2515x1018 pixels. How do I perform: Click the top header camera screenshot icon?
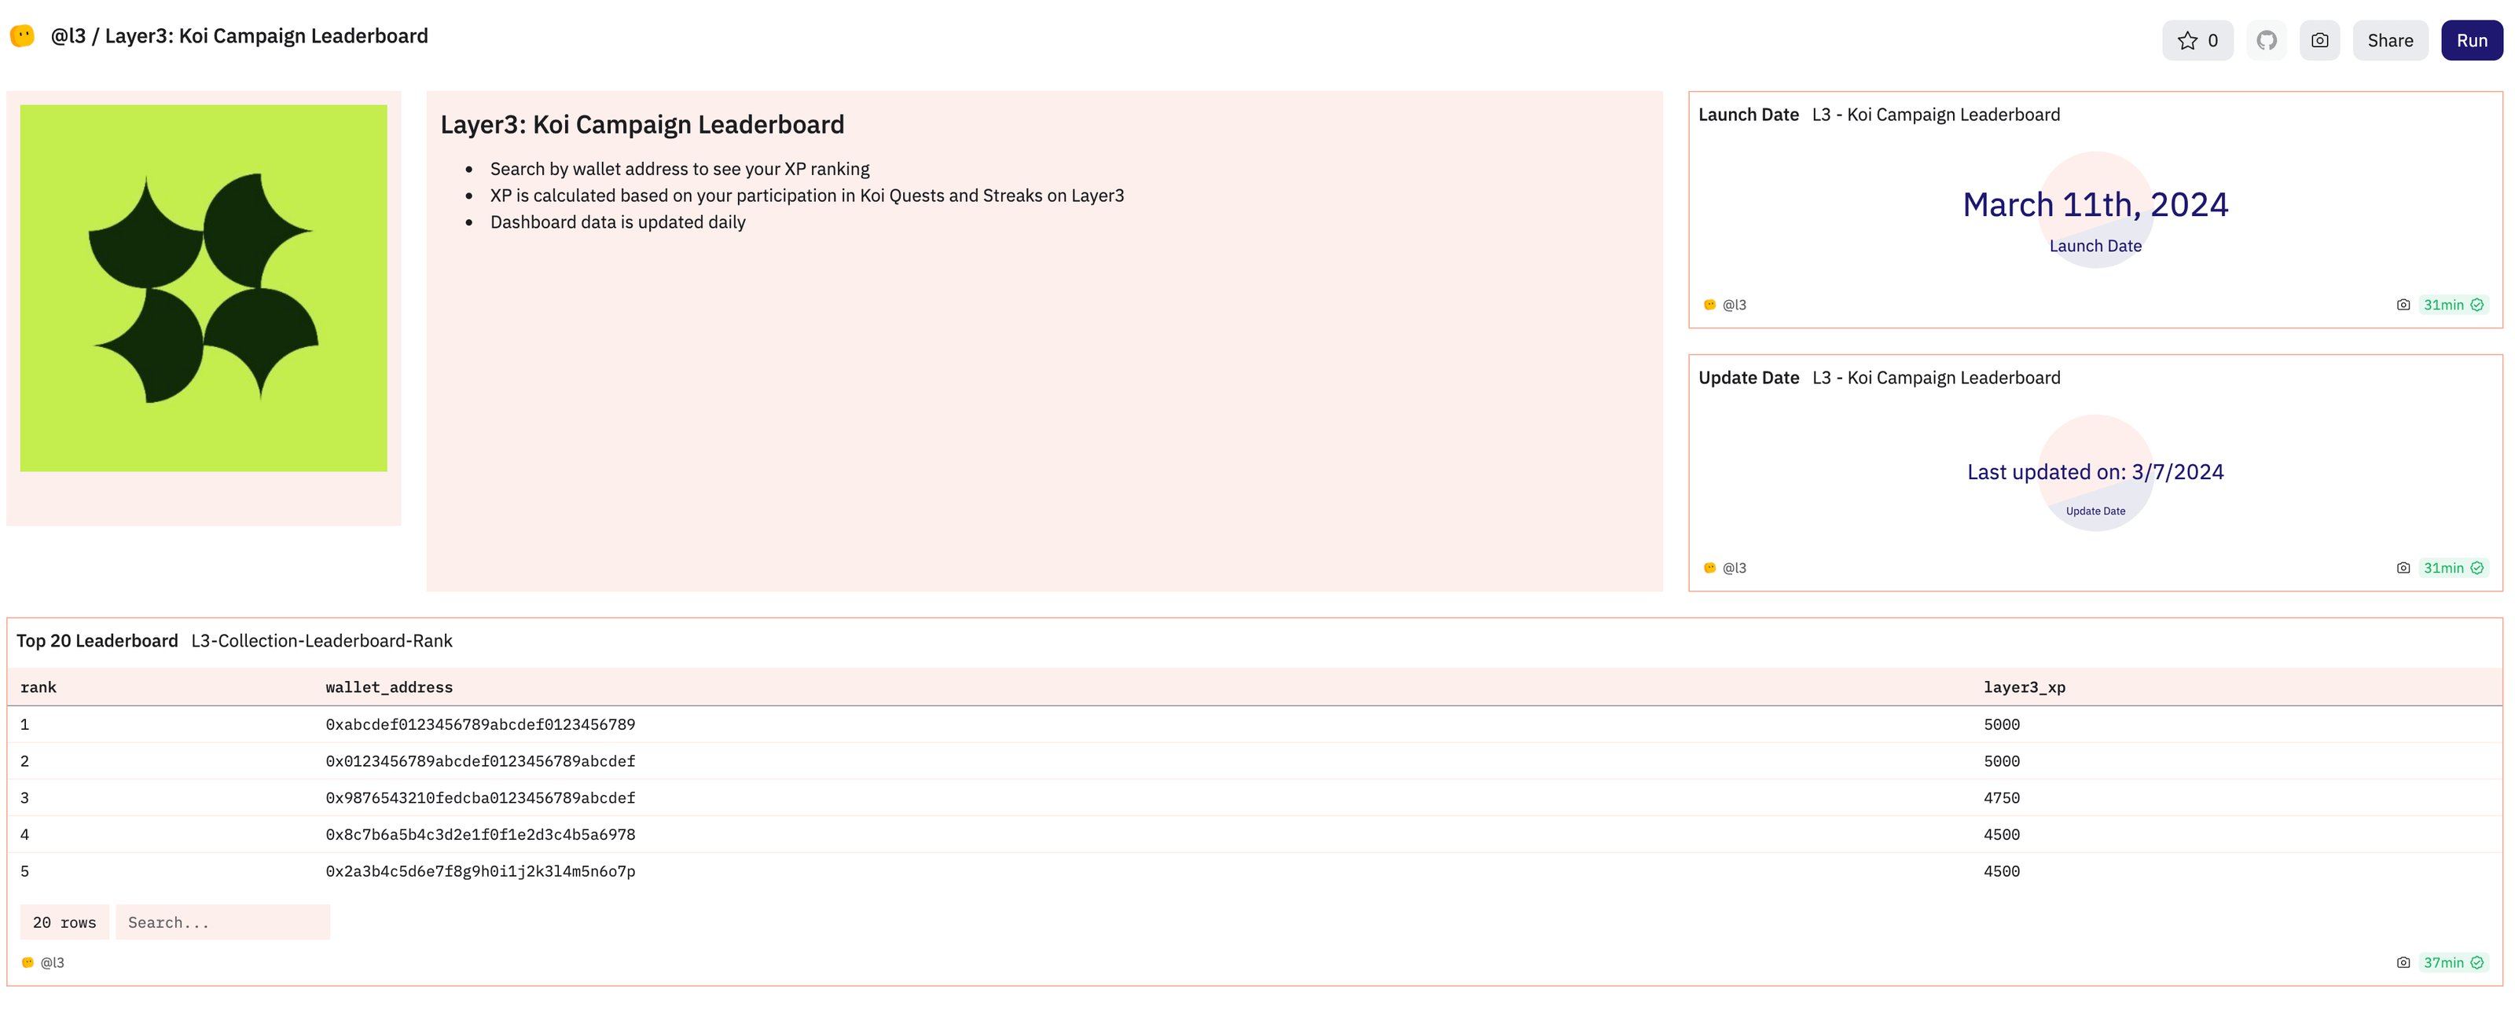click(2320, 40)
